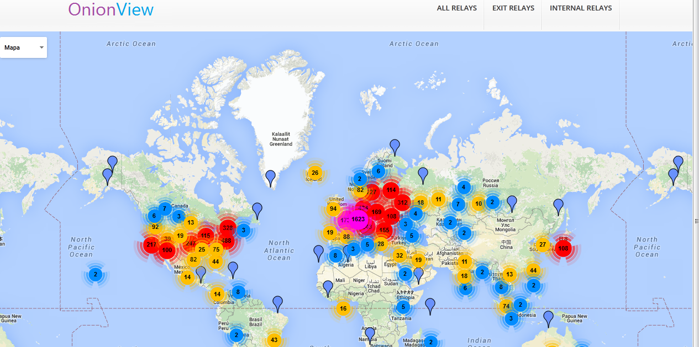The height and width of the screenshot is (347, 699).
Task: Click the magenta 1623 relay cluster over Germany
Action: (358, 219)
